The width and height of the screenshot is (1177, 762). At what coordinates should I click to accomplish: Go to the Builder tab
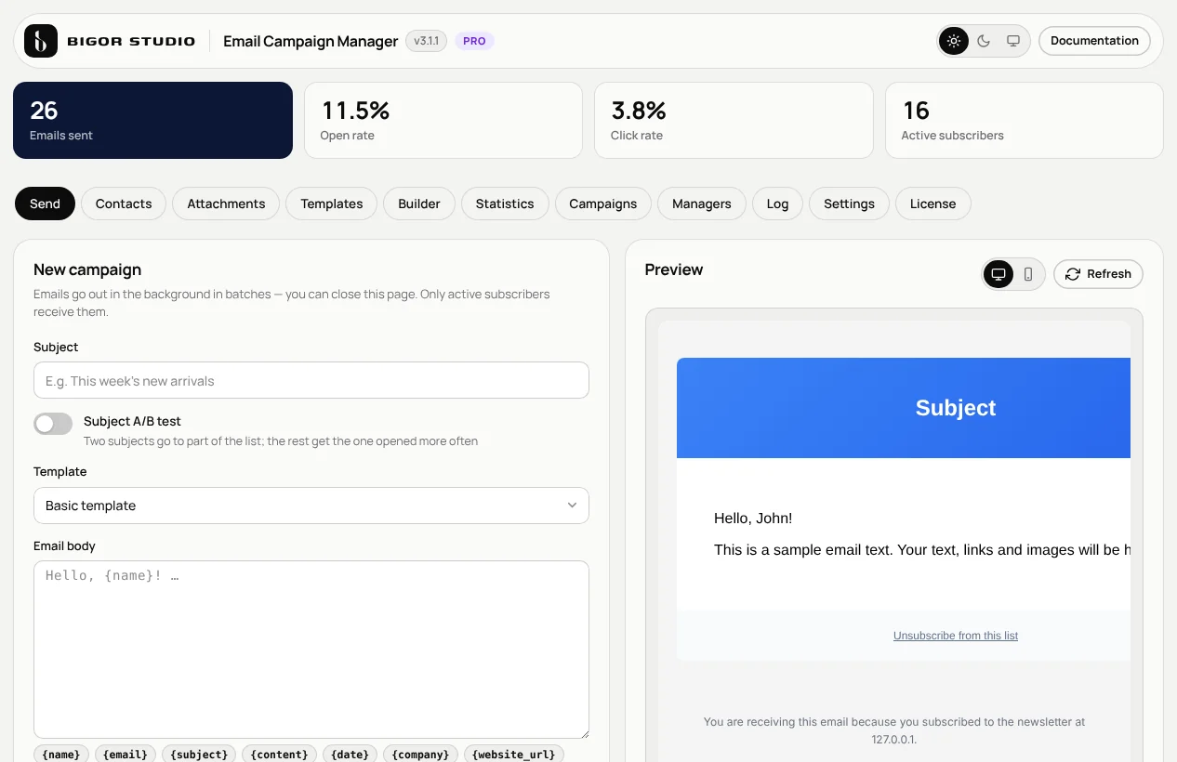419,204
